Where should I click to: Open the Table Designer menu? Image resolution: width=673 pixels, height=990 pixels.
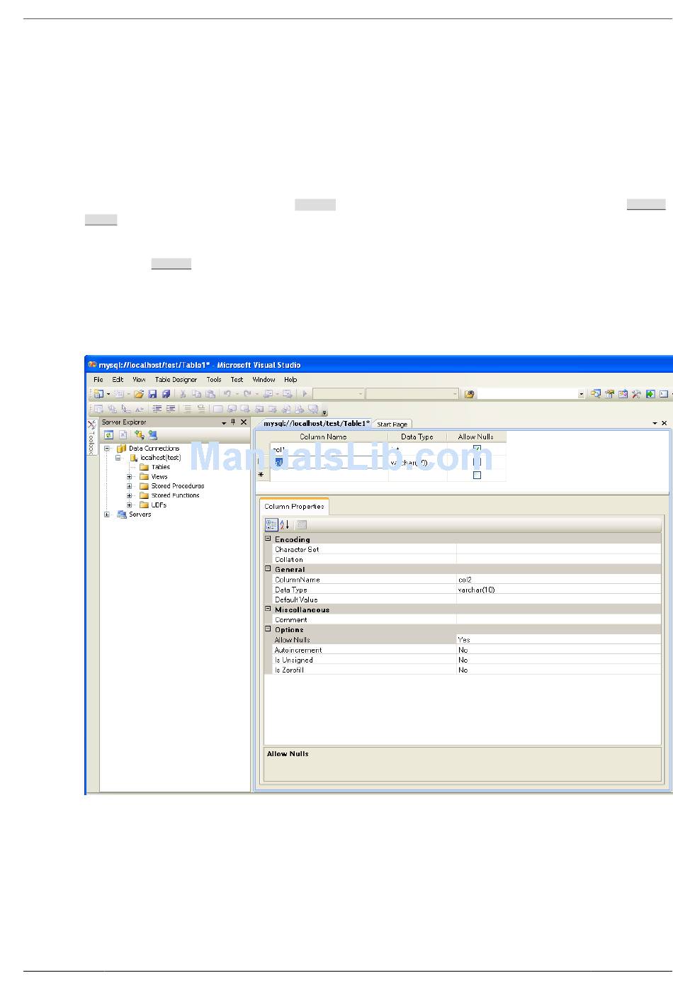176,380
